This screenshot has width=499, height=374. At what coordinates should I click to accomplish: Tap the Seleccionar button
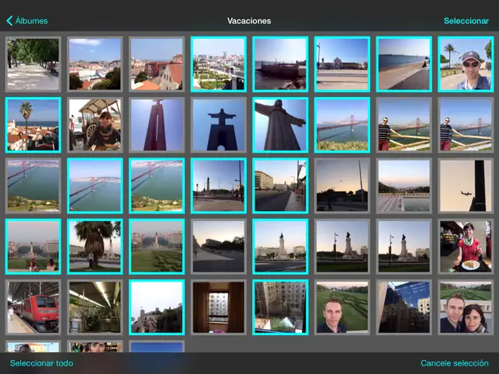coord(466,21)
